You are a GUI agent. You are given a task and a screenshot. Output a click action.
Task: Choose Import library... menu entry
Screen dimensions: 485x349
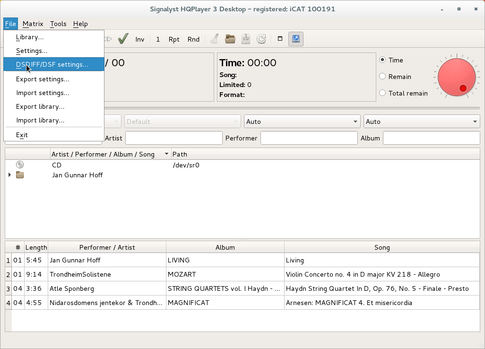(x=54, y=120)
